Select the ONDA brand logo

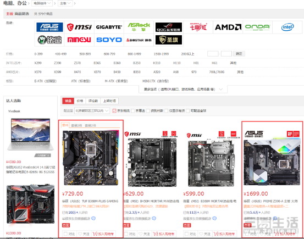257,27
